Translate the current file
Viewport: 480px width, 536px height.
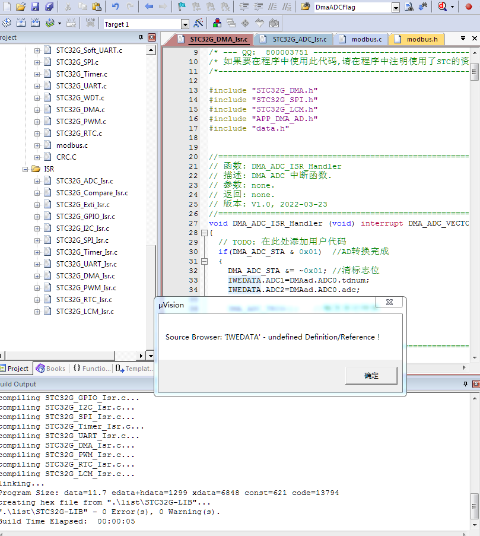tap(7, 23)
